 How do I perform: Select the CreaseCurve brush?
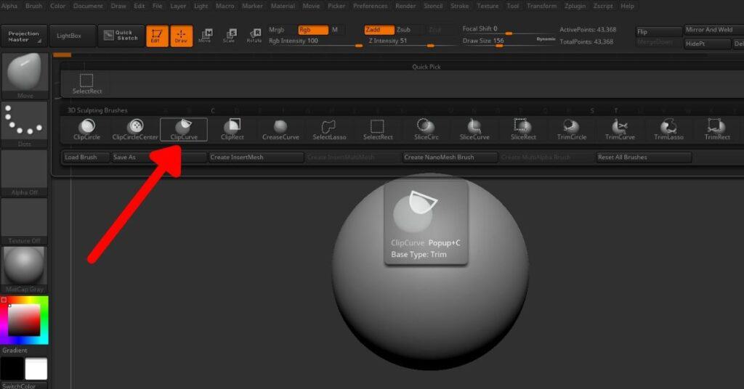point(281,129)
